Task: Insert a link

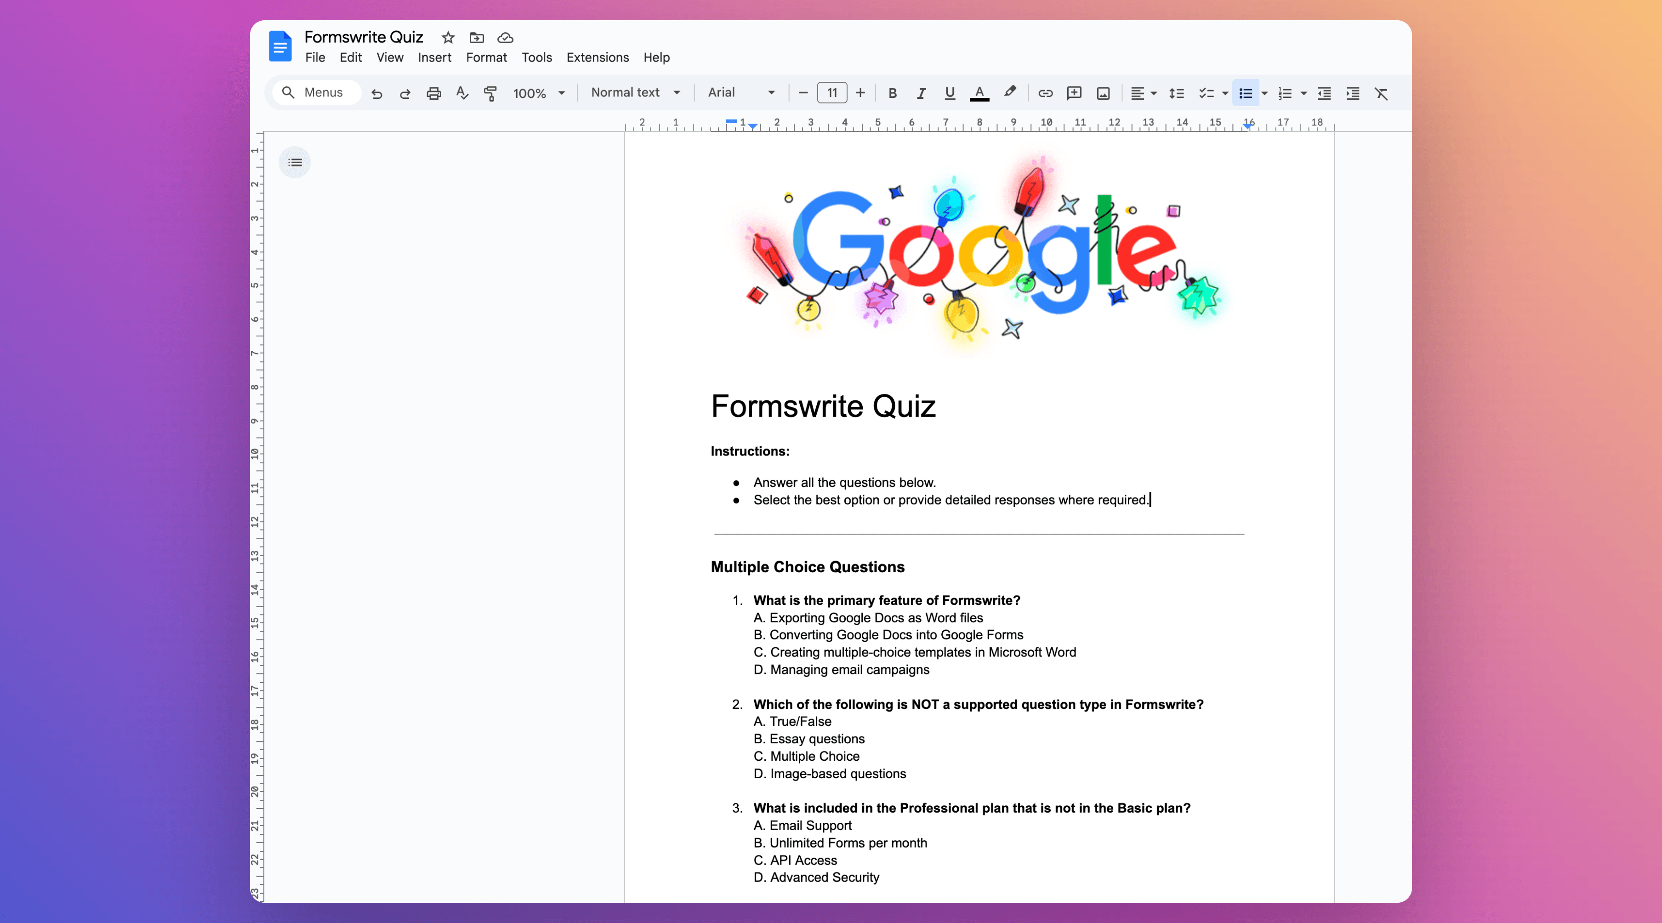Action: click(x=1045, y=93)
